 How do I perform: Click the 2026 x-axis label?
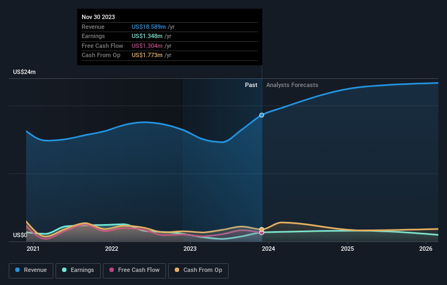coord(426,249)
